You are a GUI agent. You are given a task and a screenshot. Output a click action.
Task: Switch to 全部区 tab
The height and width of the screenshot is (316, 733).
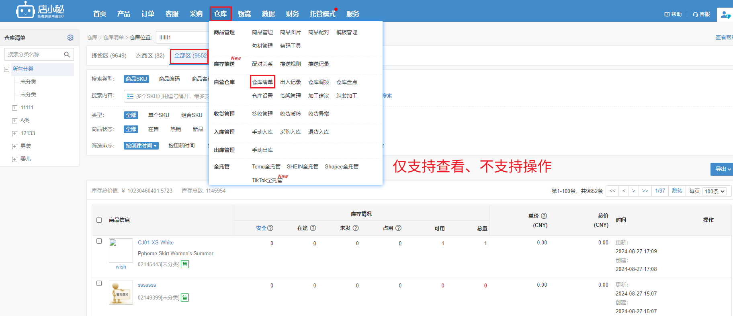[x=190, y=55]
